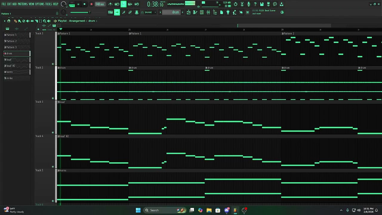The width and height of the screenshot is (382, 215).
Task: Click the question mark help icon
Action: click(x=255, y=4)
